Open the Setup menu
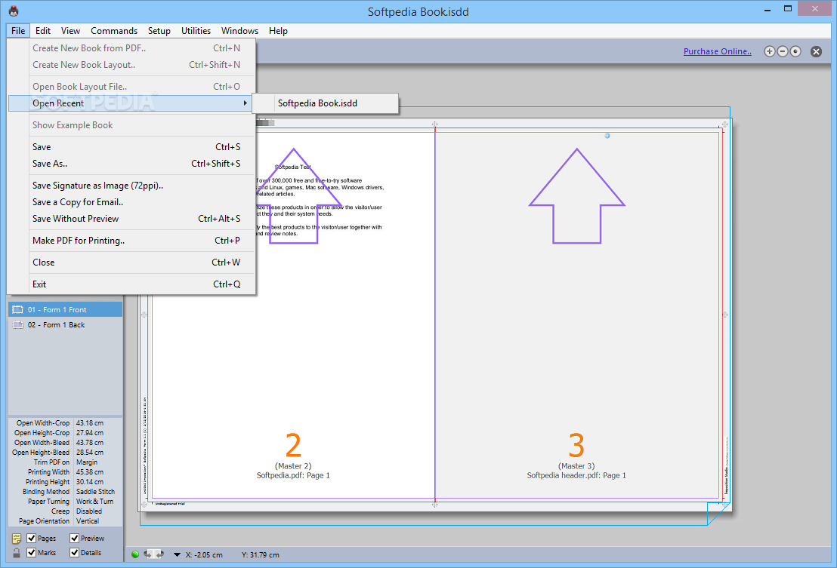The width and height of the screenshot is (837, 568). click(x=159, y=30)
